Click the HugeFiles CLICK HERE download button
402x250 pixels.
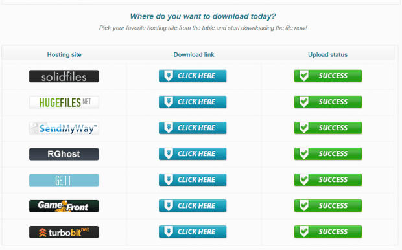193,102
